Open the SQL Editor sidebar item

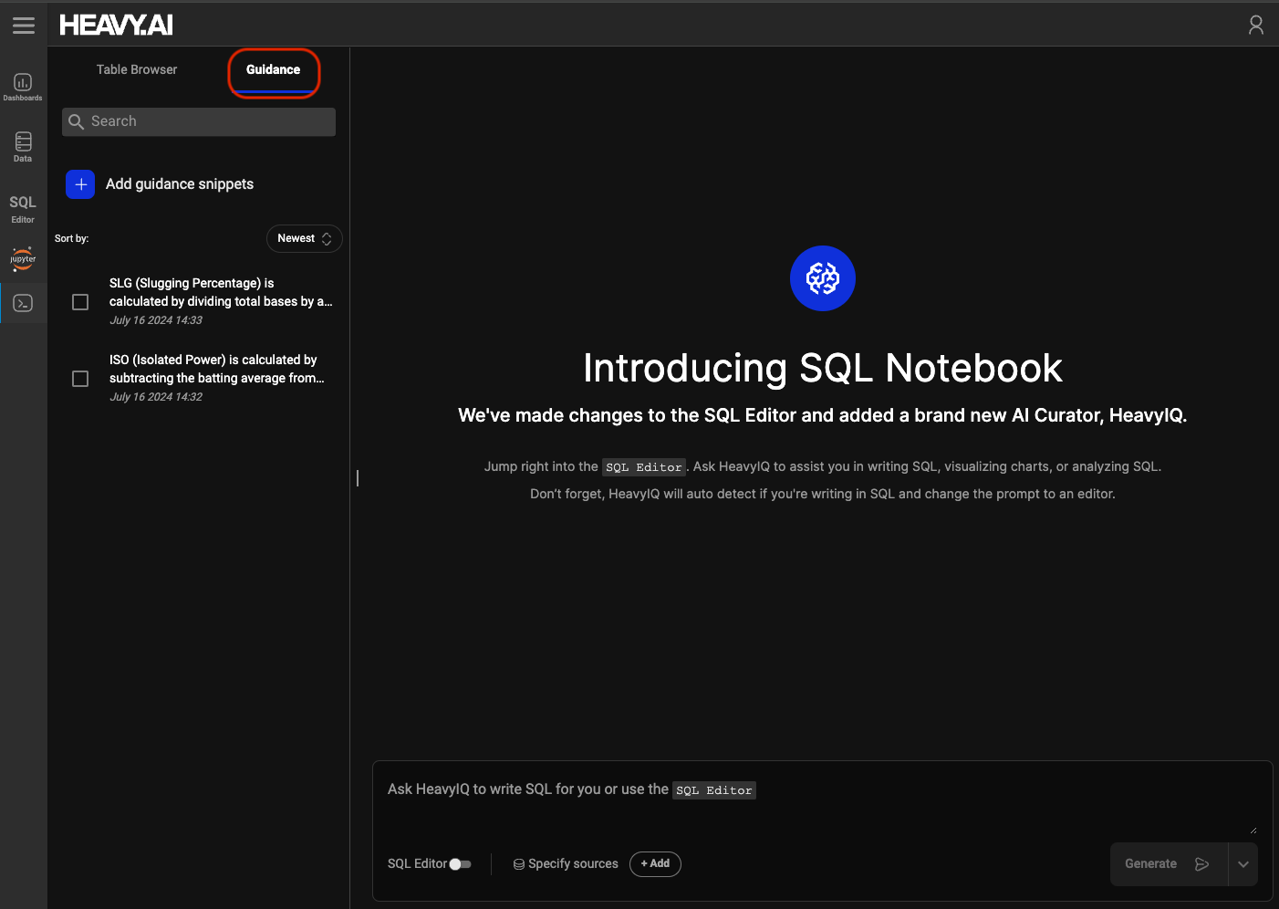click(x=23, y=207)
